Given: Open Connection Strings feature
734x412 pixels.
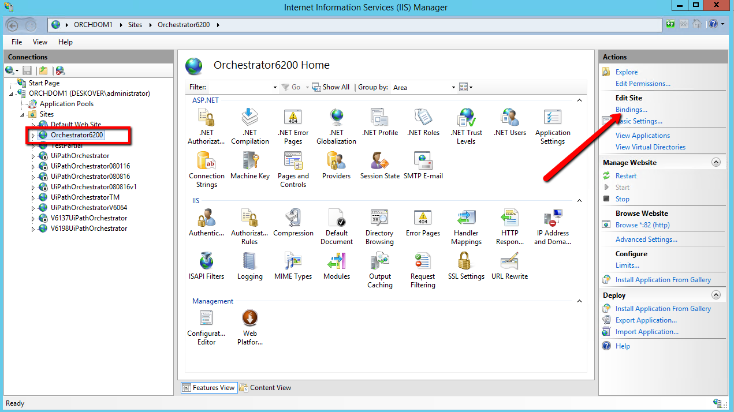Looking at the screenshot, I should click(x=207, y=170).
